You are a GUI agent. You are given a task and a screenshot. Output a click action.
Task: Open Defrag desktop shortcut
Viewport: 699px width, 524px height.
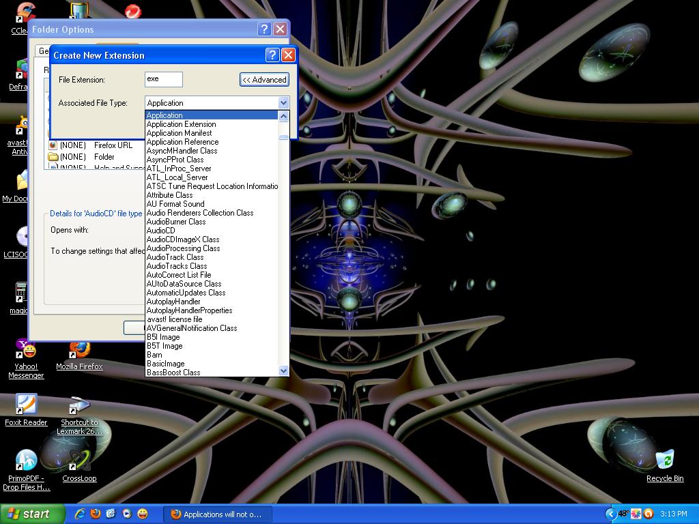18,75
